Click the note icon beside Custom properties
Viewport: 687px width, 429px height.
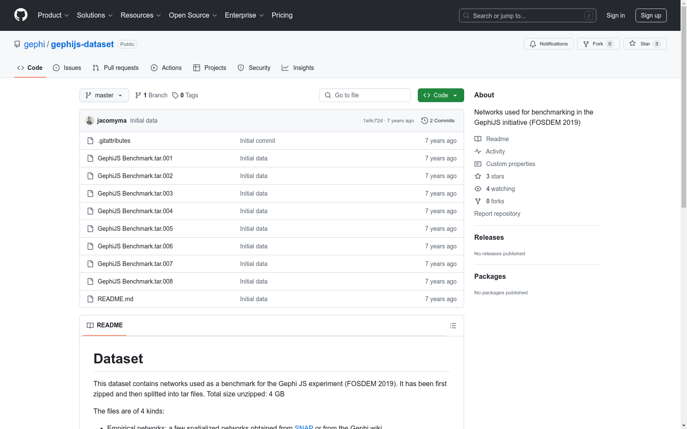478,164
